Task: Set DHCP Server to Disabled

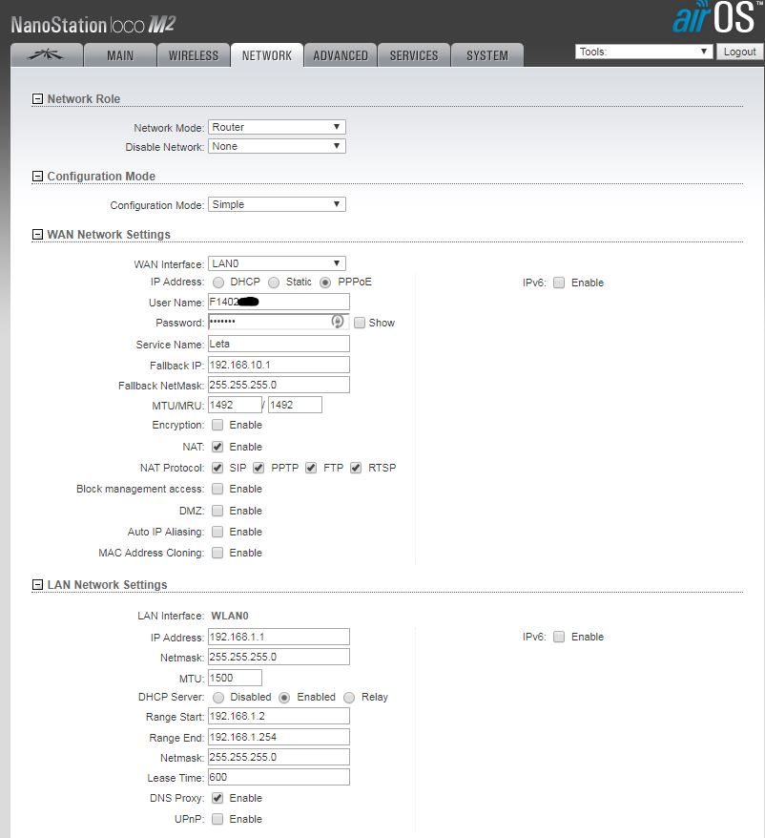Action: (218, 698)
